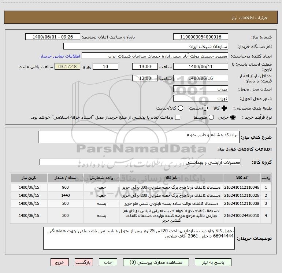Screen dimensions: 282x273
Task: Click buyer name field سازمان شیلات ایران
Action: [x=146, y=47]
